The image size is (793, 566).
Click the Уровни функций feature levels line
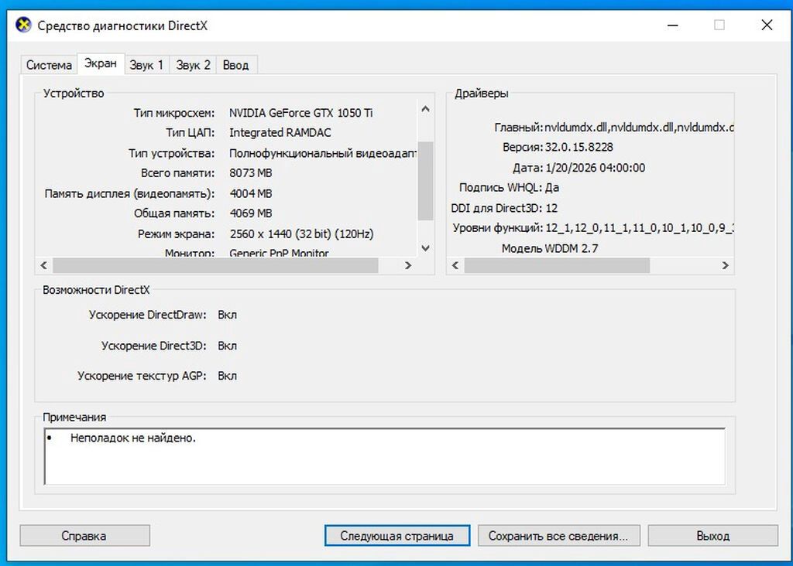[592, 228]
